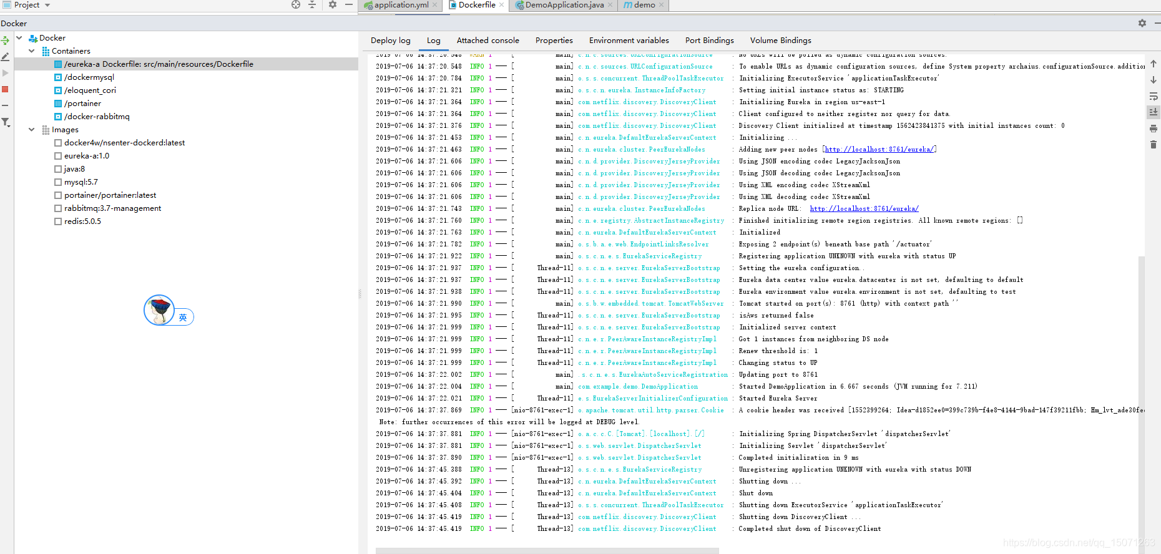Select image portainer/portainer:latest
The width and height of the screenshot is (1161, 554).
110,195
